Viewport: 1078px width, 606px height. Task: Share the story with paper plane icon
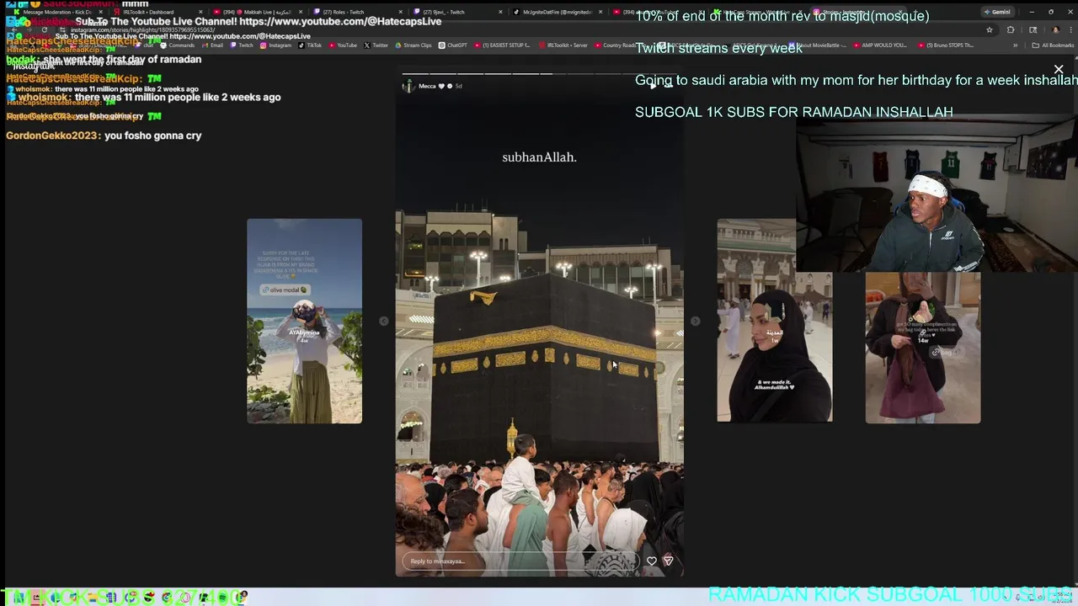point(669,561)
